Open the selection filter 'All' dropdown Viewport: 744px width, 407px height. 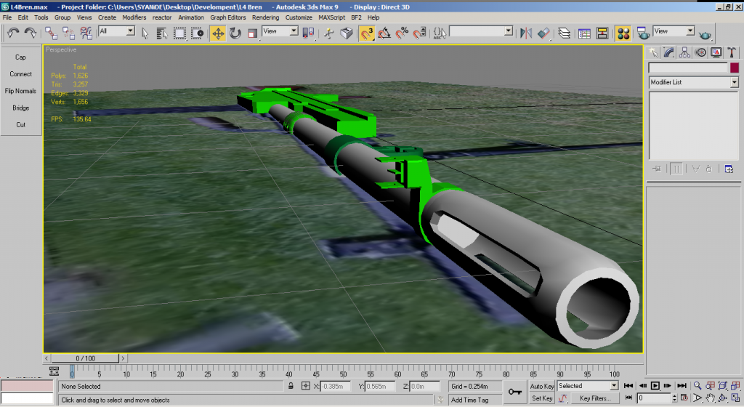(130, 31)
